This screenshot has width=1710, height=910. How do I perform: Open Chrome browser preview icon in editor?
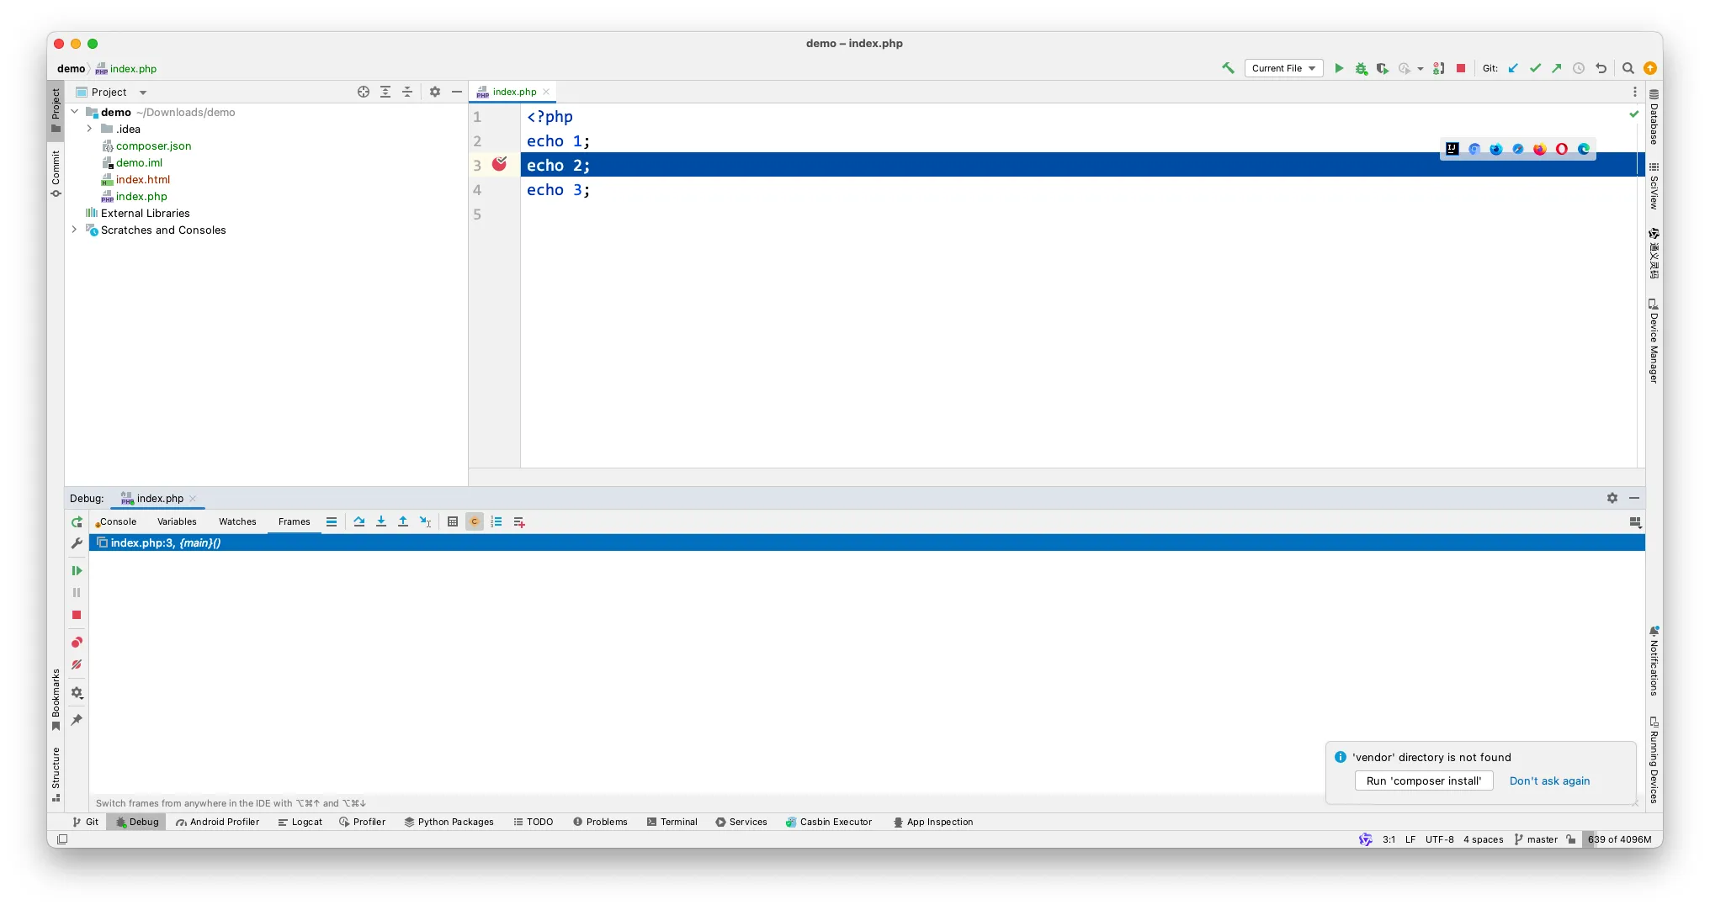(1474, 149)
